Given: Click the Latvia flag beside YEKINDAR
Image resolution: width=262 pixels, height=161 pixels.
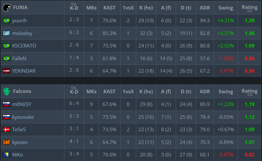Looking at the screenshot, I should pyautogui.click(x=6, y=71).
